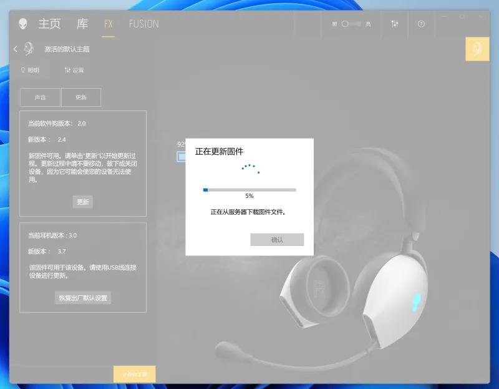499x389 pixels.
Task: Click the help question mark icon
Action: click(x=421, y=23)
